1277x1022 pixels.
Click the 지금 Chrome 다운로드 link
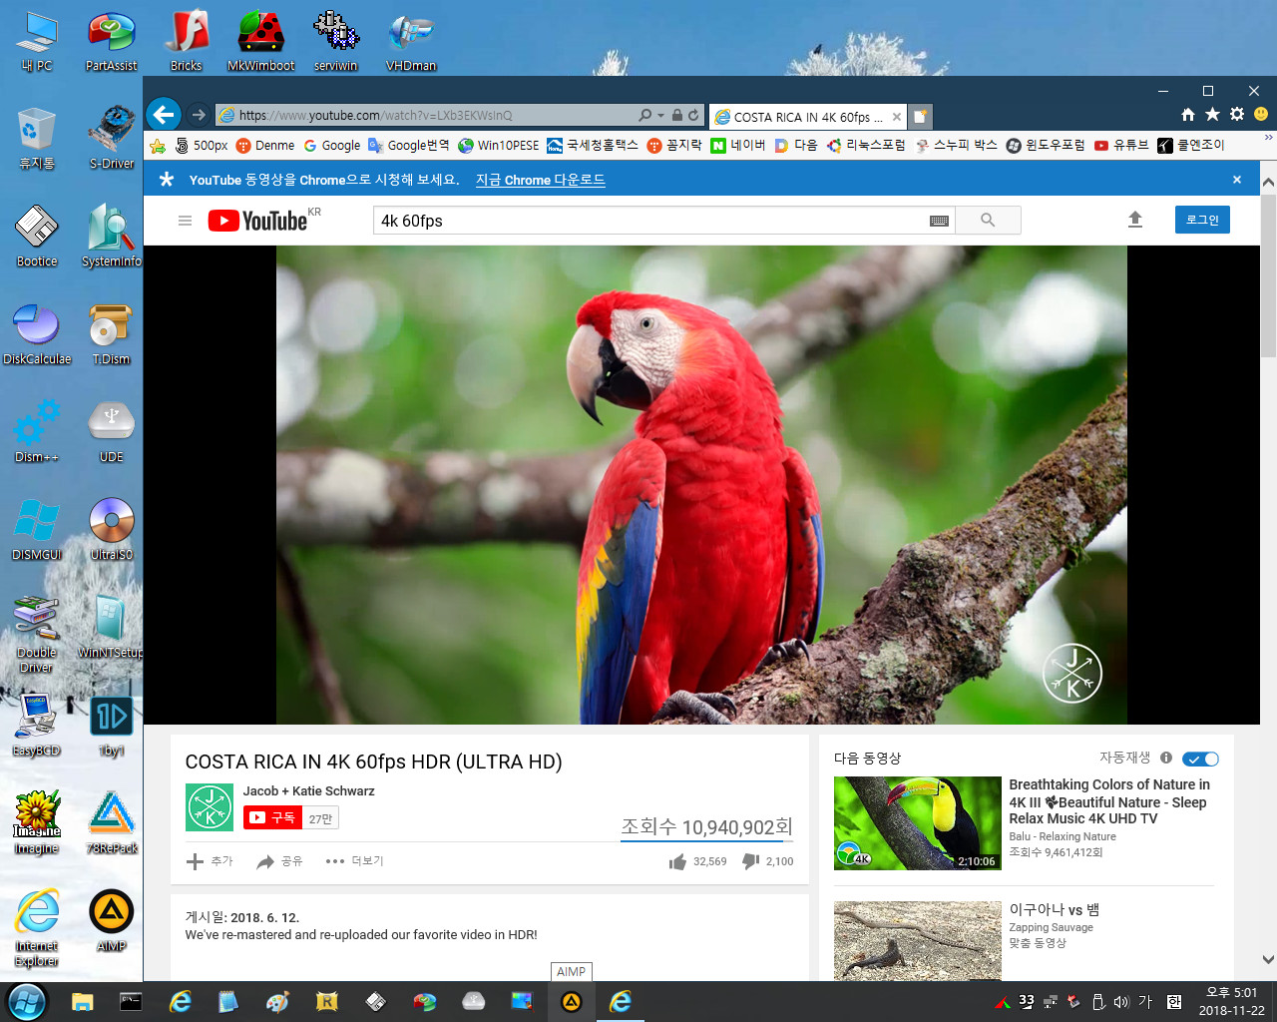click(x=540, y=180)
